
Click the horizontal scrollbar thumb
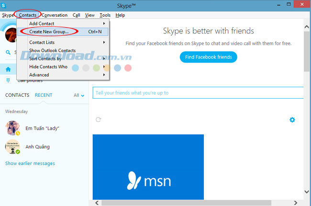(x=186, y=203)
